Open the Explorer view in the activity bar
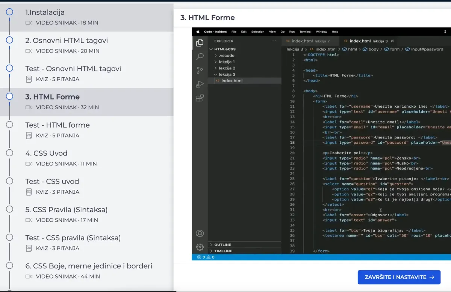This screenshot has width=451, height=292. coord(200,43)
